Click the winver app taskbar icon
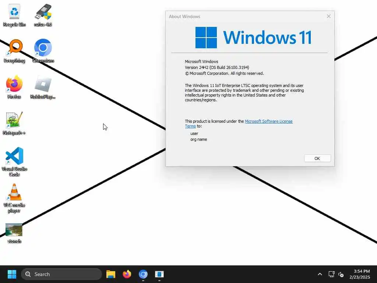This screenshot has width=377, height=283. pos(159,274)
